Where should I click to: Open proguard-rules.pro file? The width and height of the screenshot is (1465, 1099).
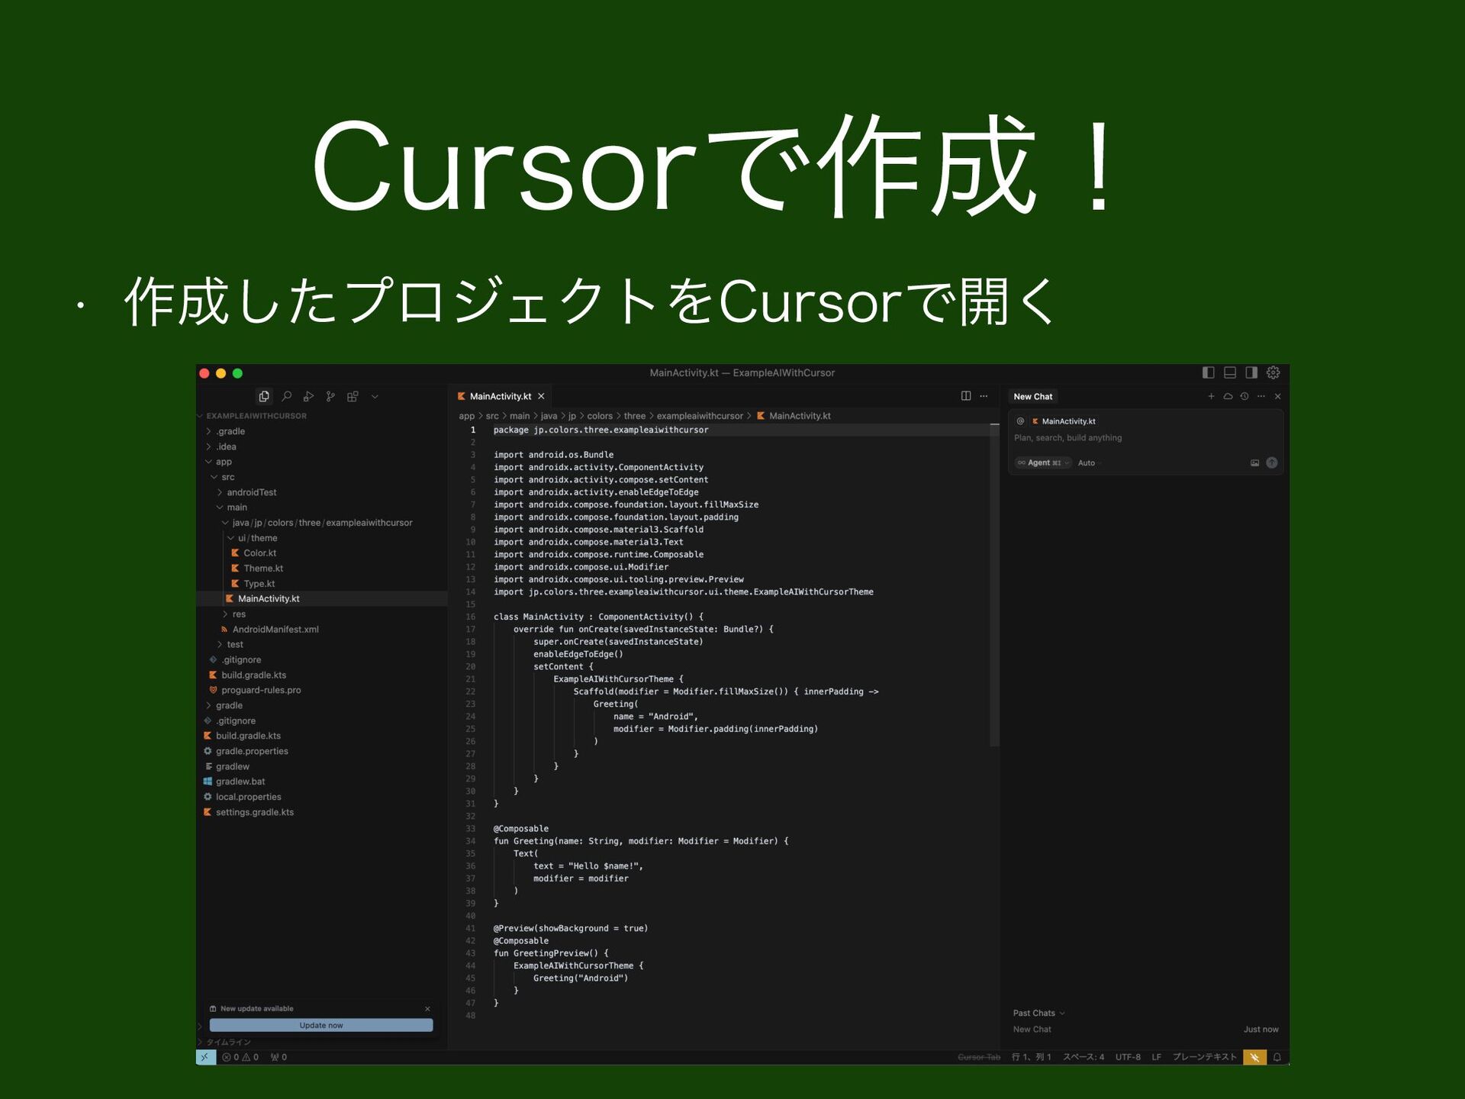click(x=320, y=690)
